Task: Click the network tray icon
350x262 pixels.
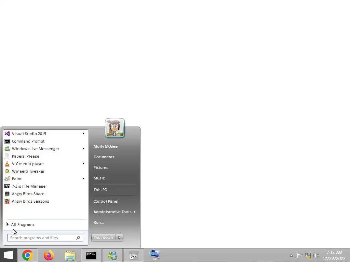Action: [308, 255]
